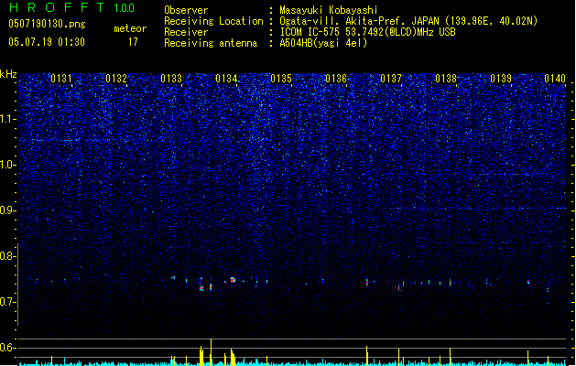Click the tallest yellow intensity spike near 0133-0134

[211, 351]
